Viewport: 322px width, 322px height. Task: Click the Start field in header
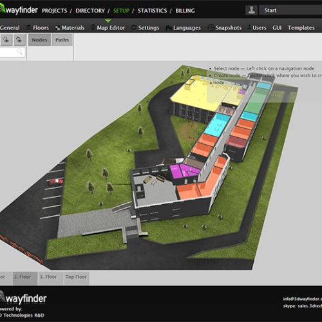tap(290, 10)
